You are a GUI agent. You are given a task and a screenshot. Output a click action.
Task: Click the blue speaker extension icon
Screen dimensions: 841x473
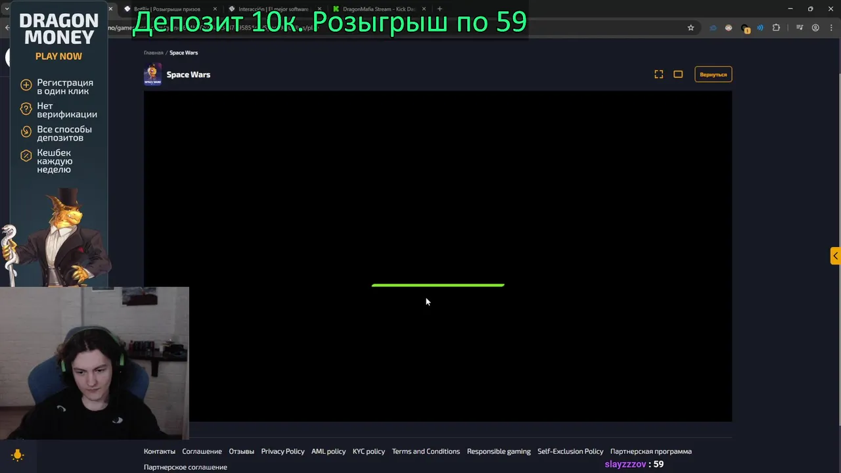(x=760, y=28)
